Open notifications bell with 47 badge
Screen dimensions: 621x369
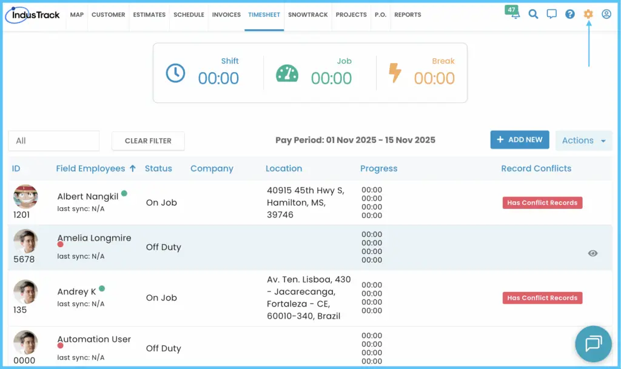click(x=513, y=13)
